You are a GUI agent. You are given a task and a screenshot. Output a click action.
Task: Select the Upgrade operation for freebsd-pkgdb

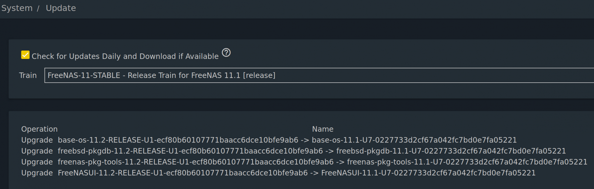37,151
